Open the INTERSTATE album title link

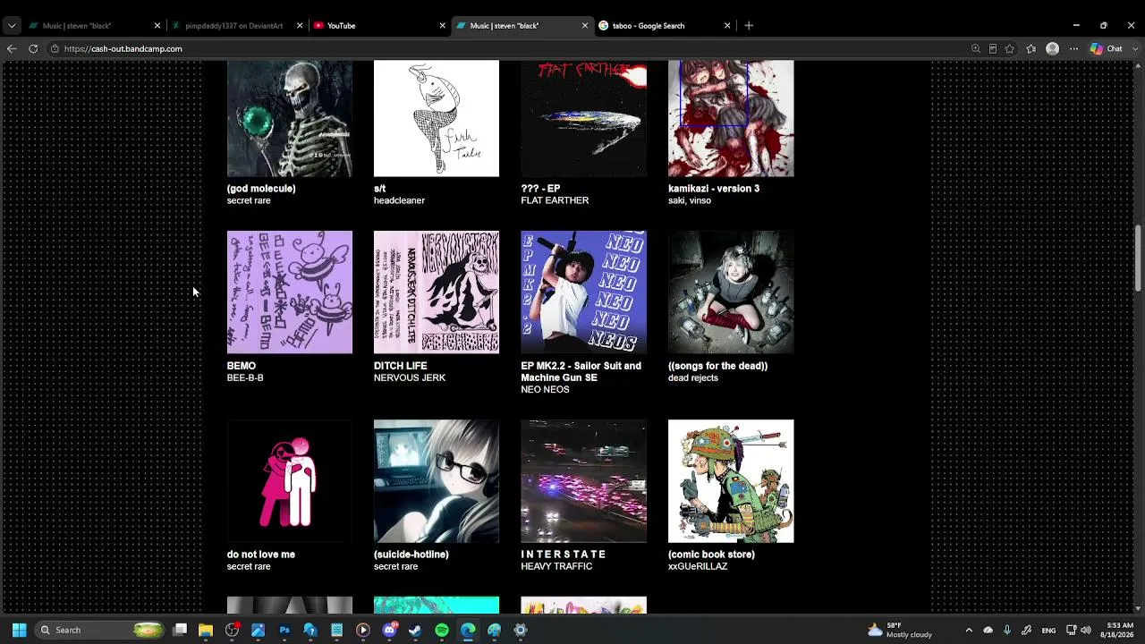[564, 555]
